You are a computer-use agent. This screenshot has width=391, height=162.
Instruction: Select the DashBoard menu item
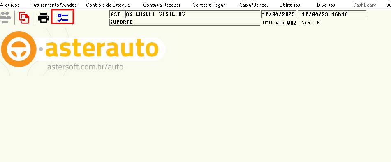(x=365, y=5)
